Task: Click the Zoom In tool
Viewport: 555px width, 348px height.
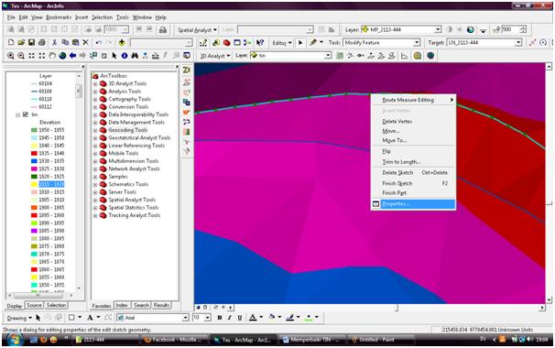Action: click(x=11, y=56)
